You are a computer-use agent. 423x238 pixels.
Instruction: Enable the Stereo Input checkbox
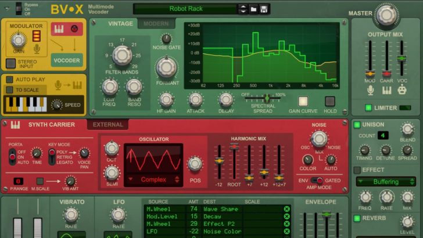[10, 63]
